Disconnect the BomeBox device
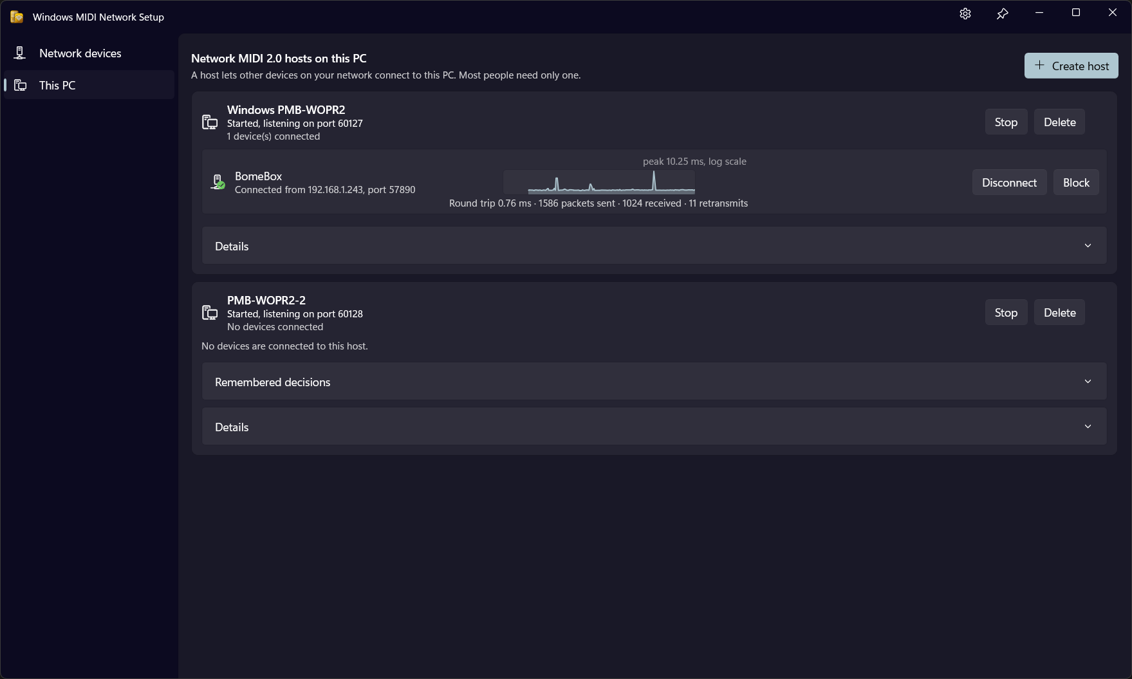The image size is (1132, 679). 1009,182
